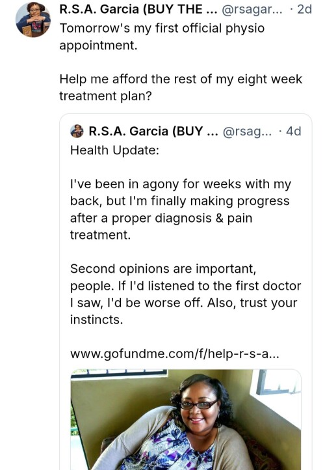Open the paragraph starting 'I've been in agony'

tap(181, 209)
